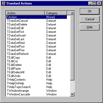103x103 pixels.
Task: Choose the TDataSetFirst action
Action: pos(37,32)
